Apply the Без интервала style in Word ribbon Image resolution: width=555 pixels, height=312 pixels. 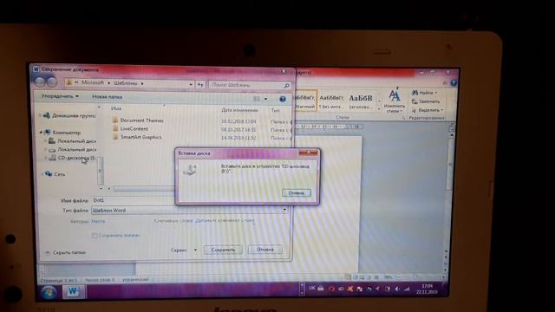click(x=331, y=101)
